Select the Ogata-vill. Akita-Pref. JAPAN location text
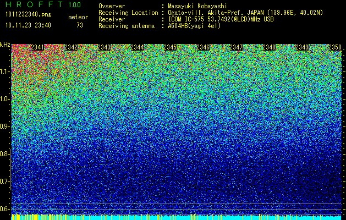The image size is (346, 220). 245,13
